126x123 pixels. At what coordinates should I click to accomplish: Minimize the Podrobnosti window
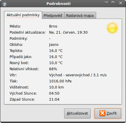pos(107,2)
